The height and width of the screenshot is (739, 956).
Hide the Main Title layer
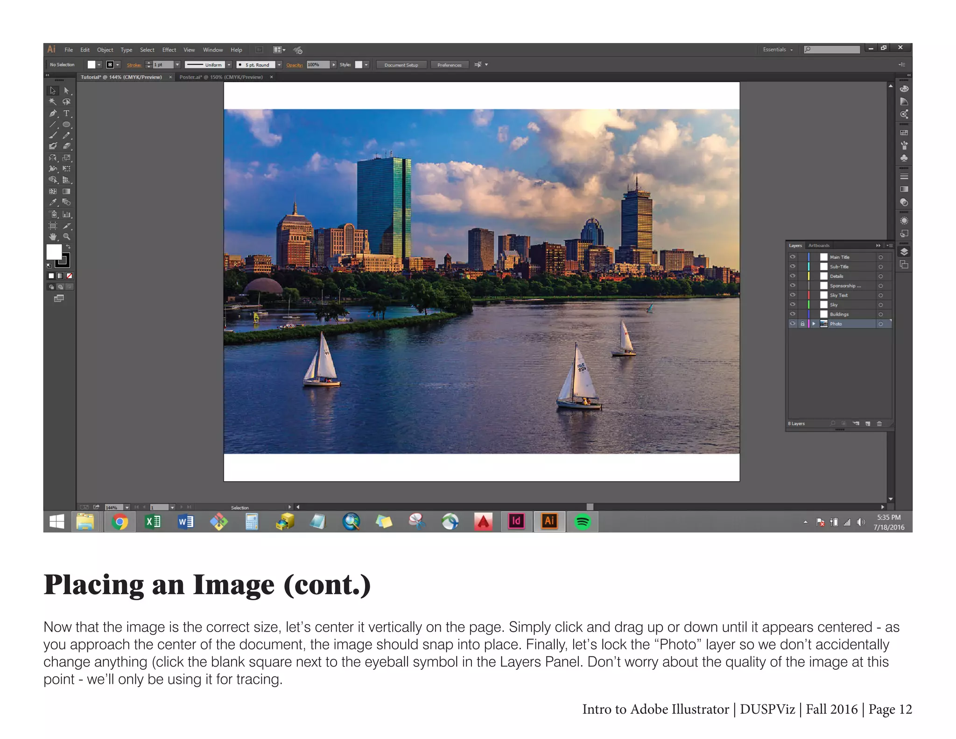(x=793, y=257)
